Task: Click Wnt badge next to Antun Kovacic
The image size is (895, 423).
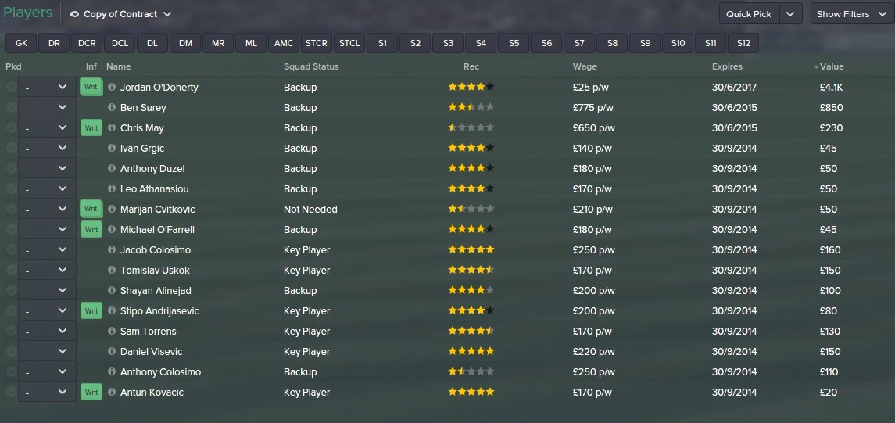Action: coord(91,393)
